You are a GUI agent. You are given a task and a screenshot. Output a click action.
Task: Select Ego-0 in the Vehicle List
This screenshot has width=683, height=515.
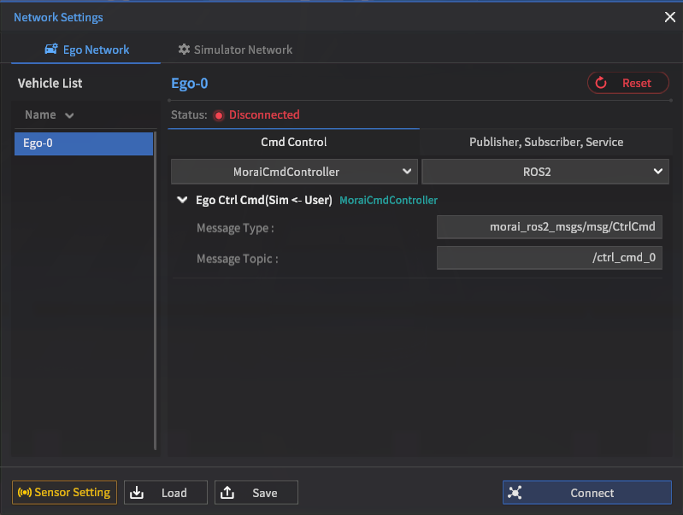(x=83, y=143)
